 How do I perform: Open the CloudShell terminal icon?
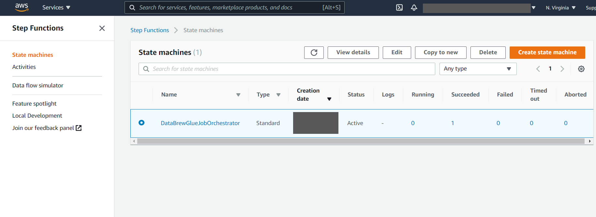399,7
